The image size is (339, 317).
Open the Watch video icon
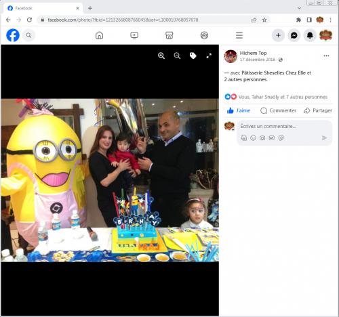click(134, 35)
